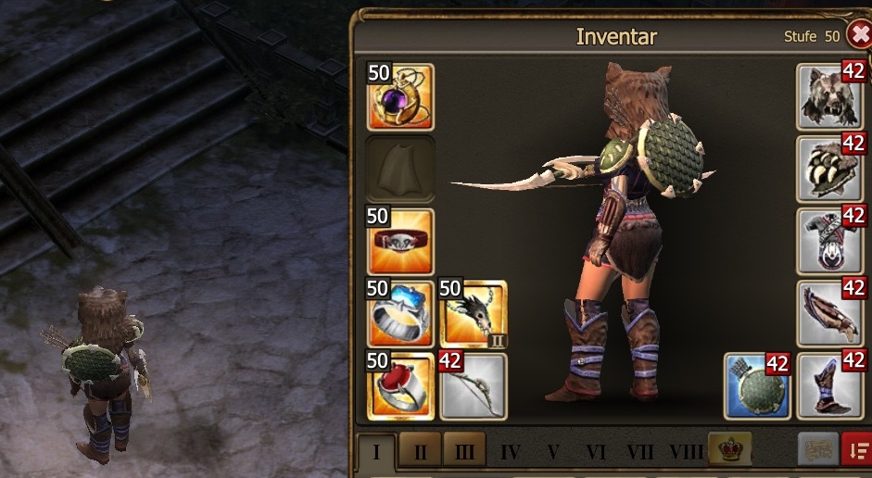Select the leather boots item
Viewport: 872px width, 478px height.
(x=830, y=386)
